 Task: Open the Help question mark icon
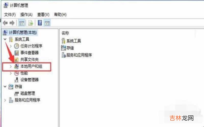pos(40,23)
